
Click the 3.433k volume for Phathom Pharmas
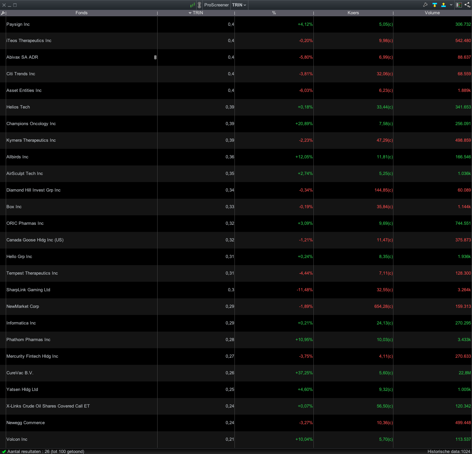click(464, 340)
